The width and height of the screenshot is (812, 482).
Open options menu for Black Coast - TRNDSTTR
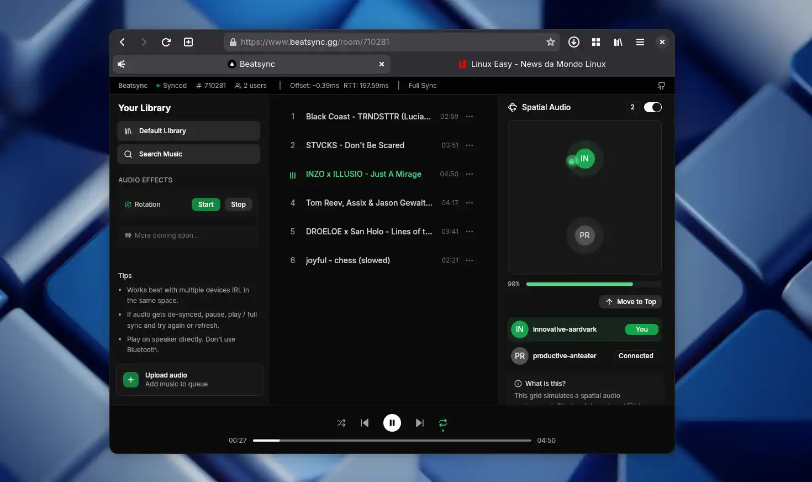(470, 116)
